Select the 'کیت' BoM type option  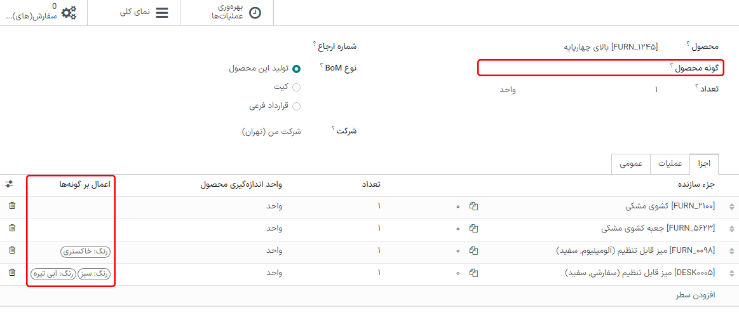point(296,88)
